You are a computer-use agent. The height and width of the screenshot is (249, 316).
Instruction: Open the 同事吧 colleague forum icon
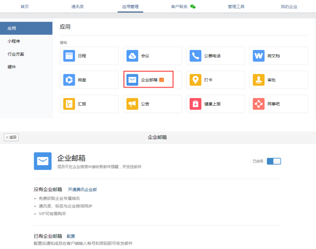click(259, 104)
